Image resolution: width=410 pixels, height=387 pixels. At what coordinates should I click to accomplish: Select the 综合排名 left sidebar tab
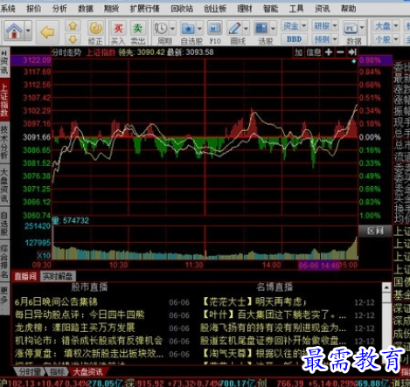(x=4, y=261)
